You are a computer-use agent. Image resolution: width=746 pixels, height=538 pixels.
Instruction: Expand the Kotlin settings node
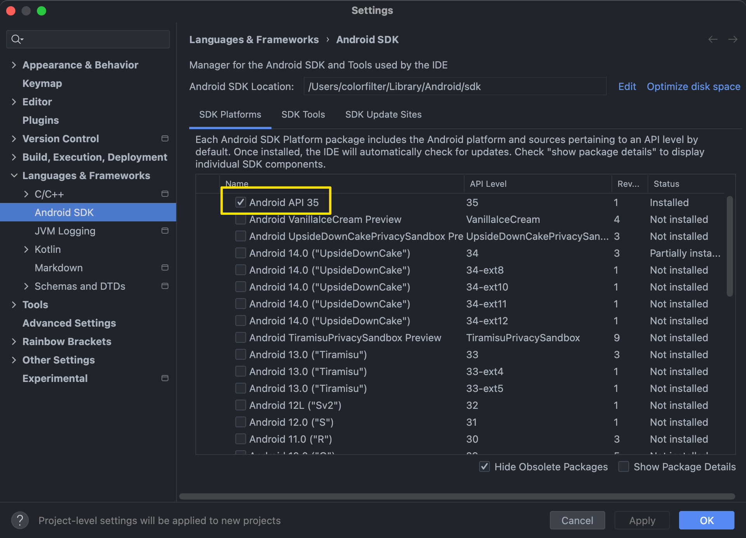point(26,249)
